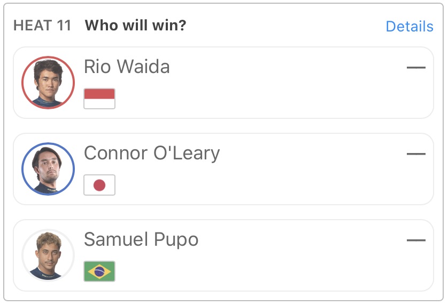
Task: Click Samuel Pupo's profile photo
Action: click(x=48, y=255)
